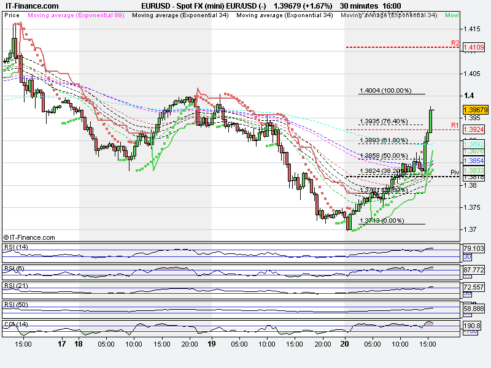Select the 1.3858 (50.00%) Fibonacci label
Screen dimensions: 491x368
click(x=384, y=156)
